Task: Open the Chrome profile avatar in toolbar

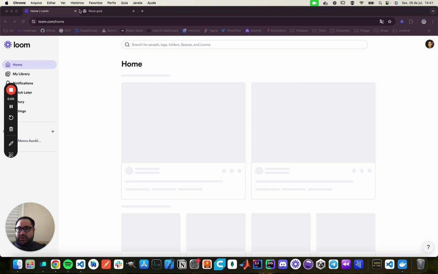Action: point(424,22)
